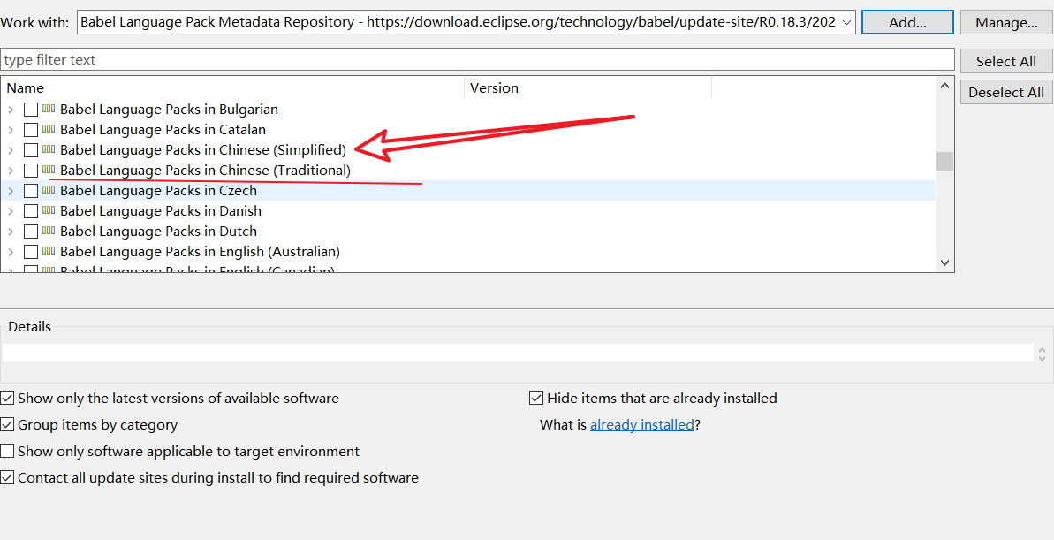The image size is (1054, 540).
Task: Expand the Chinese (Traditional) packs node
Action: [11, 171]
